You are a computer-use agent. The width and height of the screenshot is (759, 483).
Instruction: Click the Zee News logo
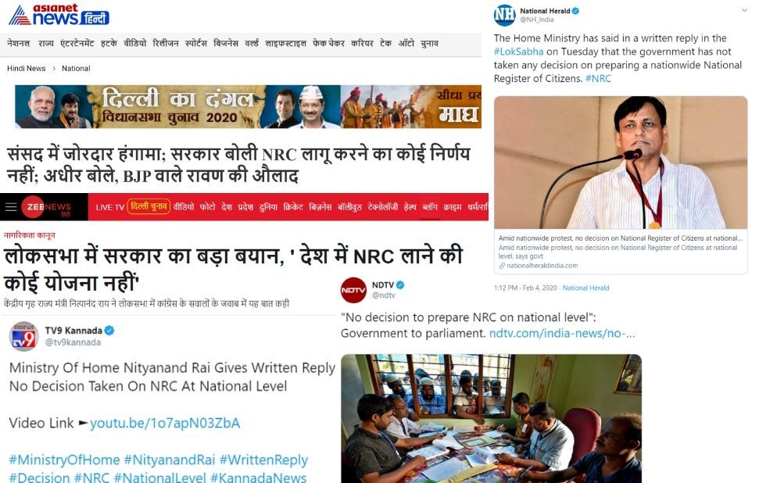click(x=48, y=207)
